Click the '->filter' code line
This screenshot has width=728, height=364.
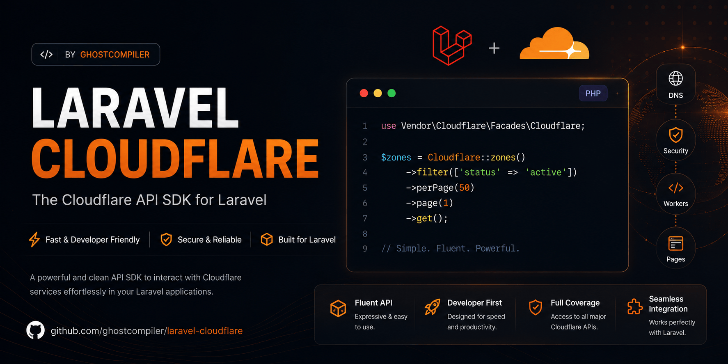(491, 172)
